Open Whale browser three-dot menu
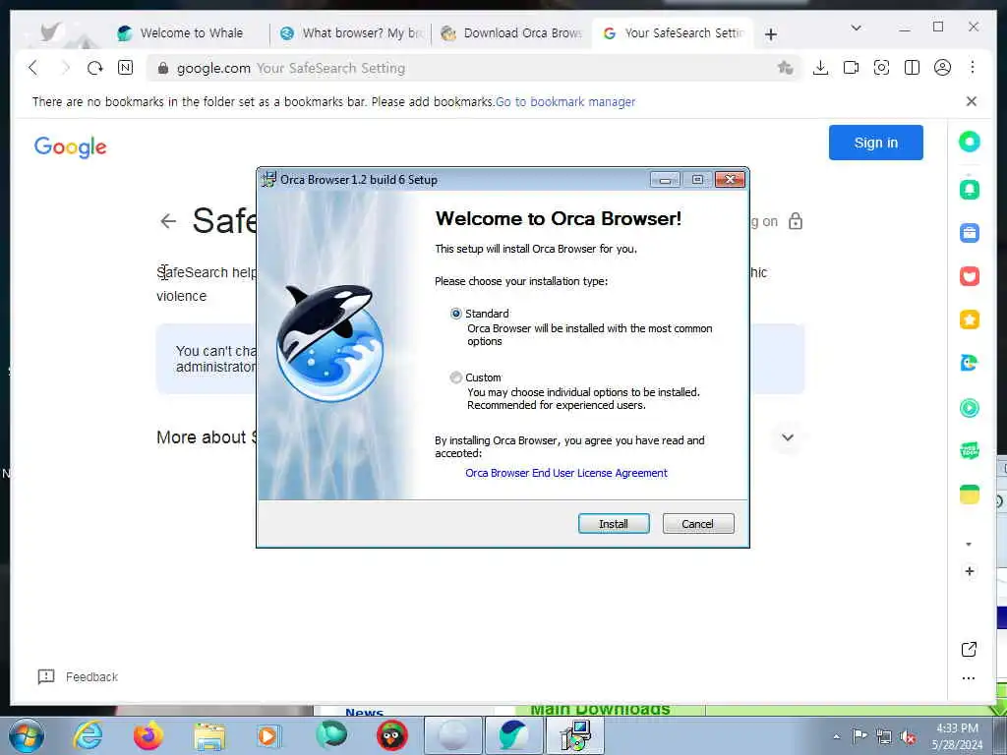The image size is (1007, 755). click(973, 68)
